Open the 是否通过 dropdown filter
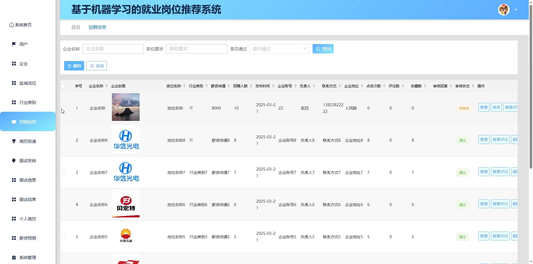 click(279, 49)
